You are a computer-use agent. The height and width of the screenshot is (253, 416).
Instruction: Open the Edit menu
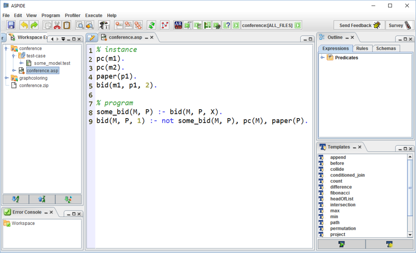[18, 15]
